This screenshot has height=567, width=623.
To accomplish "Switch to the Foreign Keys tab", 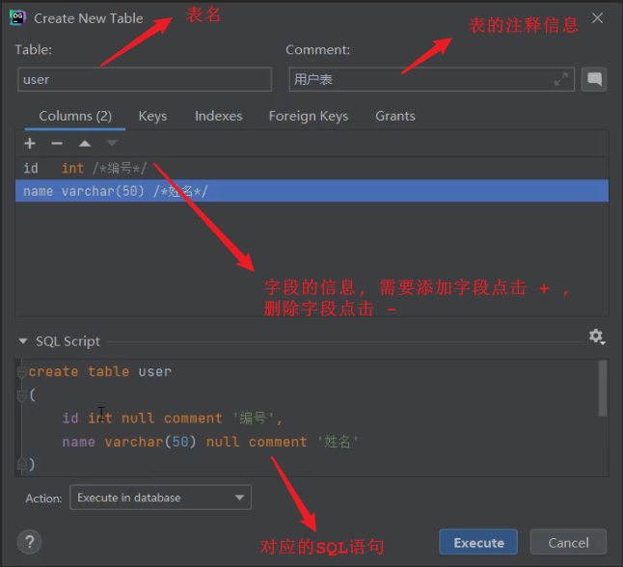I will tap(309, 116).
